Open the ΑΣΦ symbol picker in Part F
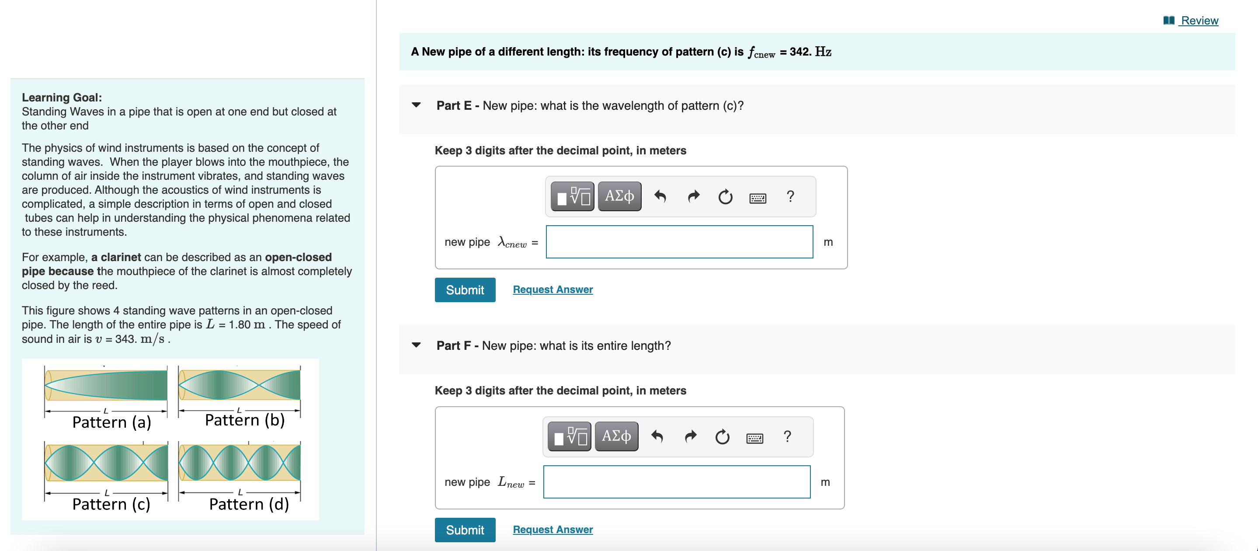Viewport: 1258px width, 551px height. 616,436
